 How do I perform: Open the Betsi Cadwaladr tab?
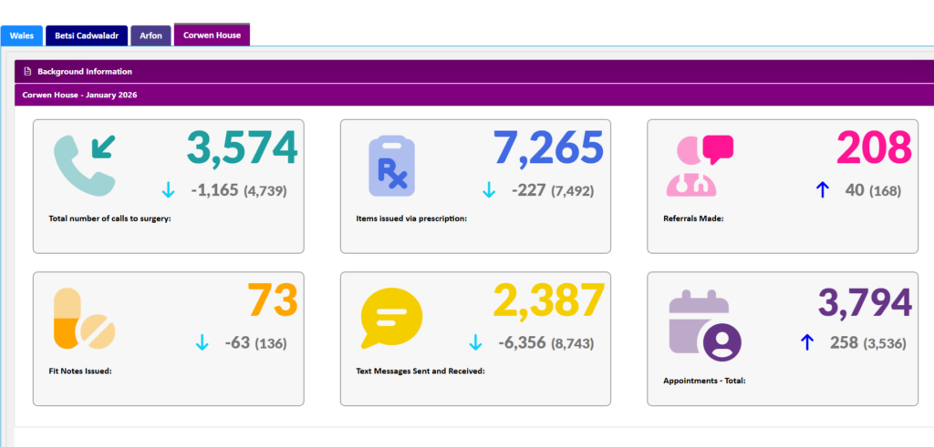click(x=86, y=36)
